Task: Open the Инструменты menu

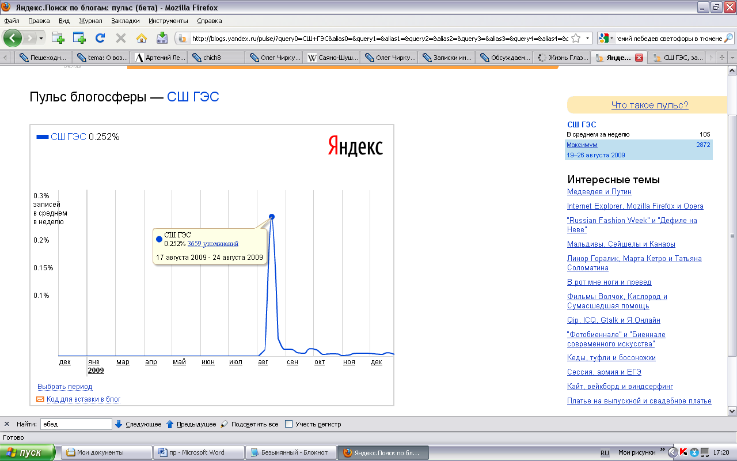Action: 168,21
